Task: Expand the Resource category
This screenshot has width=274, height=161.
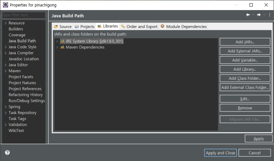Action: click(x=6, y=23)
